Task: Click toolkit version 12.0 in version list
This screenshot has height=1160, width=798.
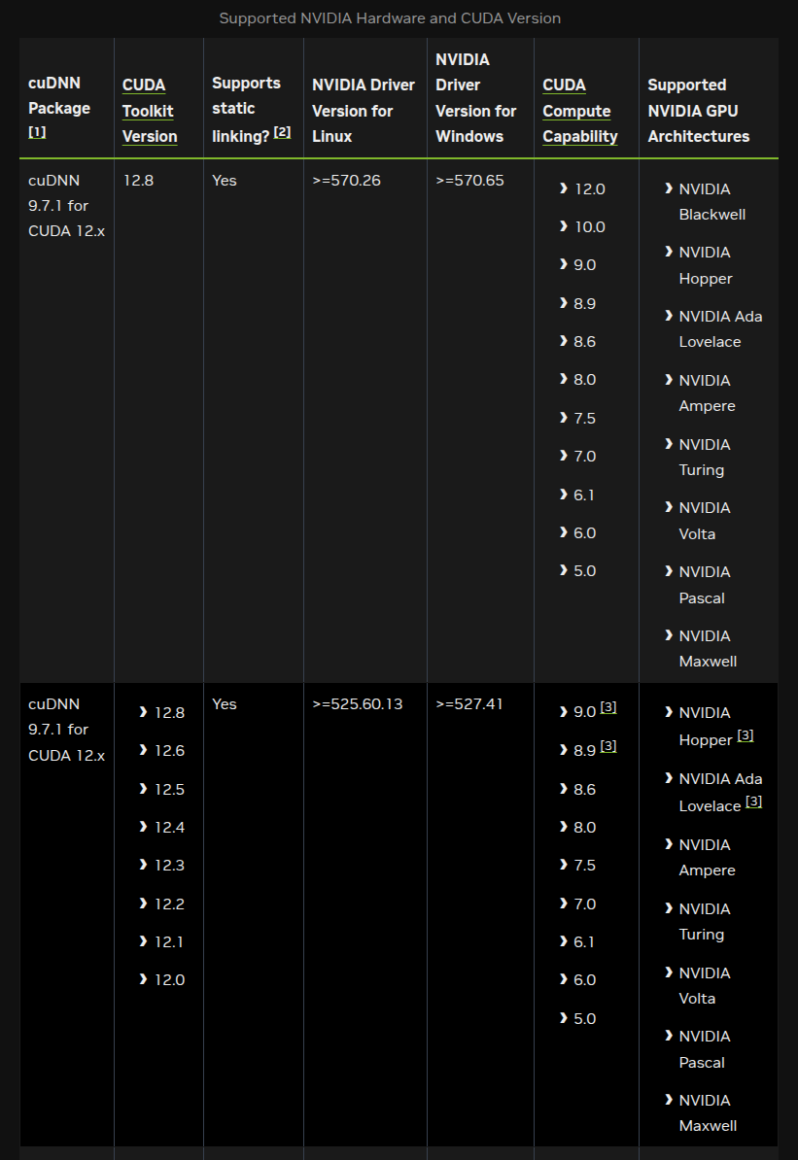Action: (169, 980)
